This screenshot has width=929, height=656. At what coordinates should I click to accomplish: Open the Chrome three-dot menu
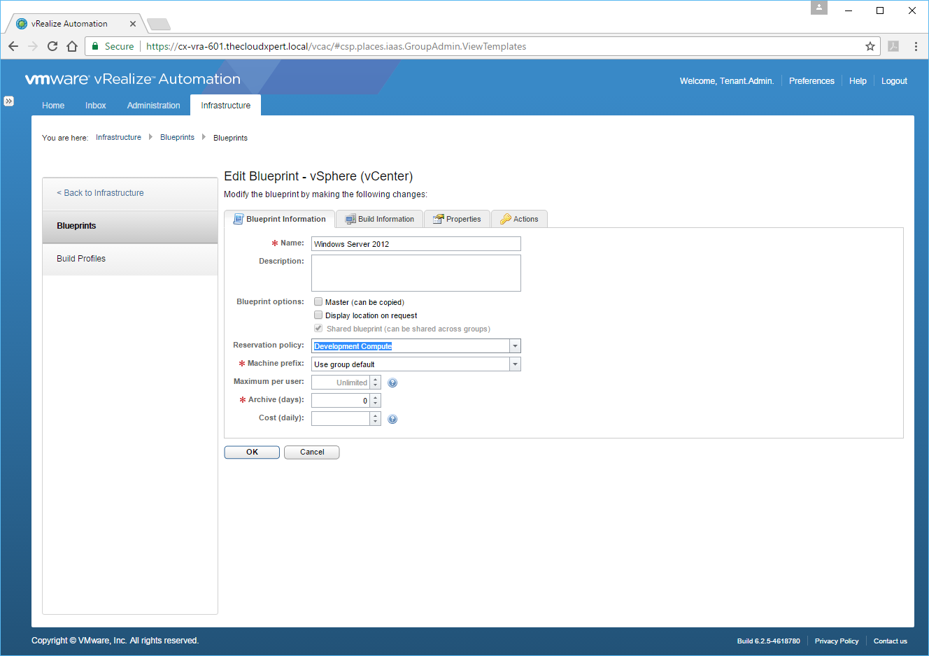[916, 46]
